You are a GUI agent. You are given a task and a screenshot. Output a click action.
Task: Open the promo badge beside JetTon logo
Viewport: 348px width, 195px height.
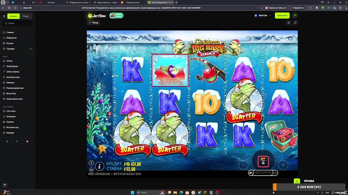tap(116, 16)
